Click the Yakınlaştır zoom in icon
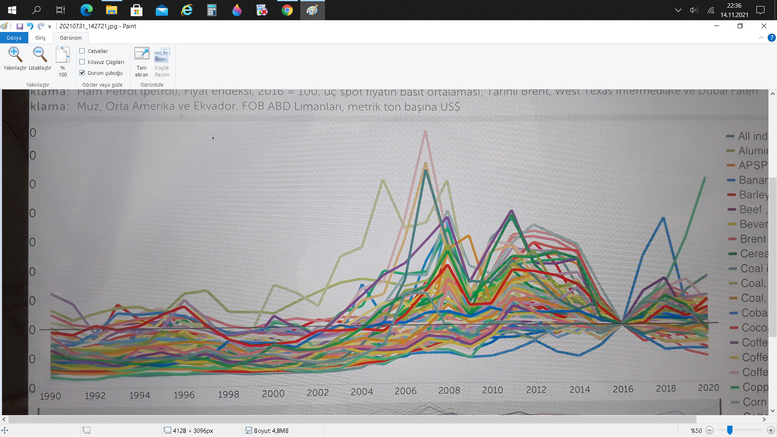Image resolution: width=777 pixels, height=437 pixels. pos(15,55)
